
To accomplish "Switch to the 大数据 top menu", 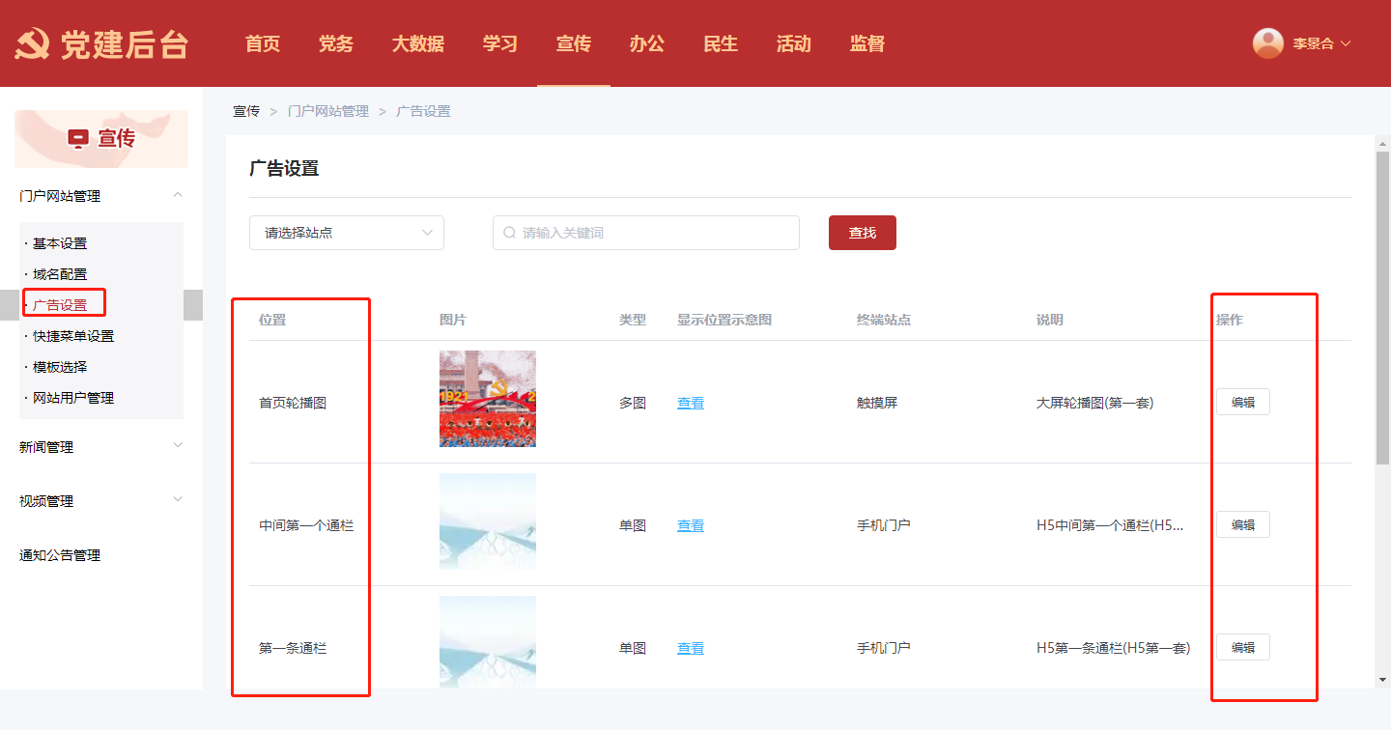I will pos(417,43).
